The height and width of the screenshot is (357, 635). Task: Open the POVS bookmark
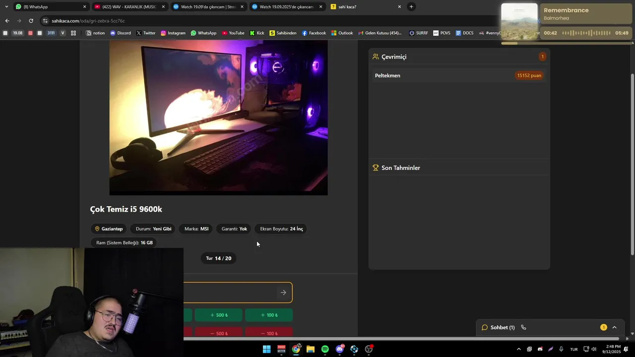click(x=442, y=33)
